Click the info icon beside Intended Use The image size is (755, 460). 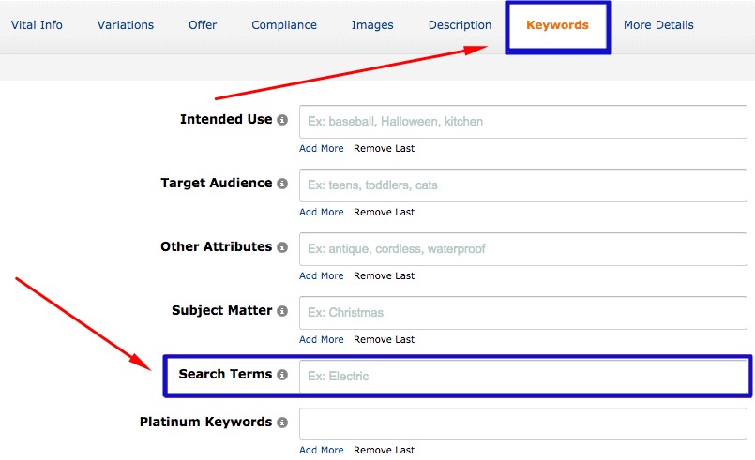pyautogui.click(x=282, y=120)
